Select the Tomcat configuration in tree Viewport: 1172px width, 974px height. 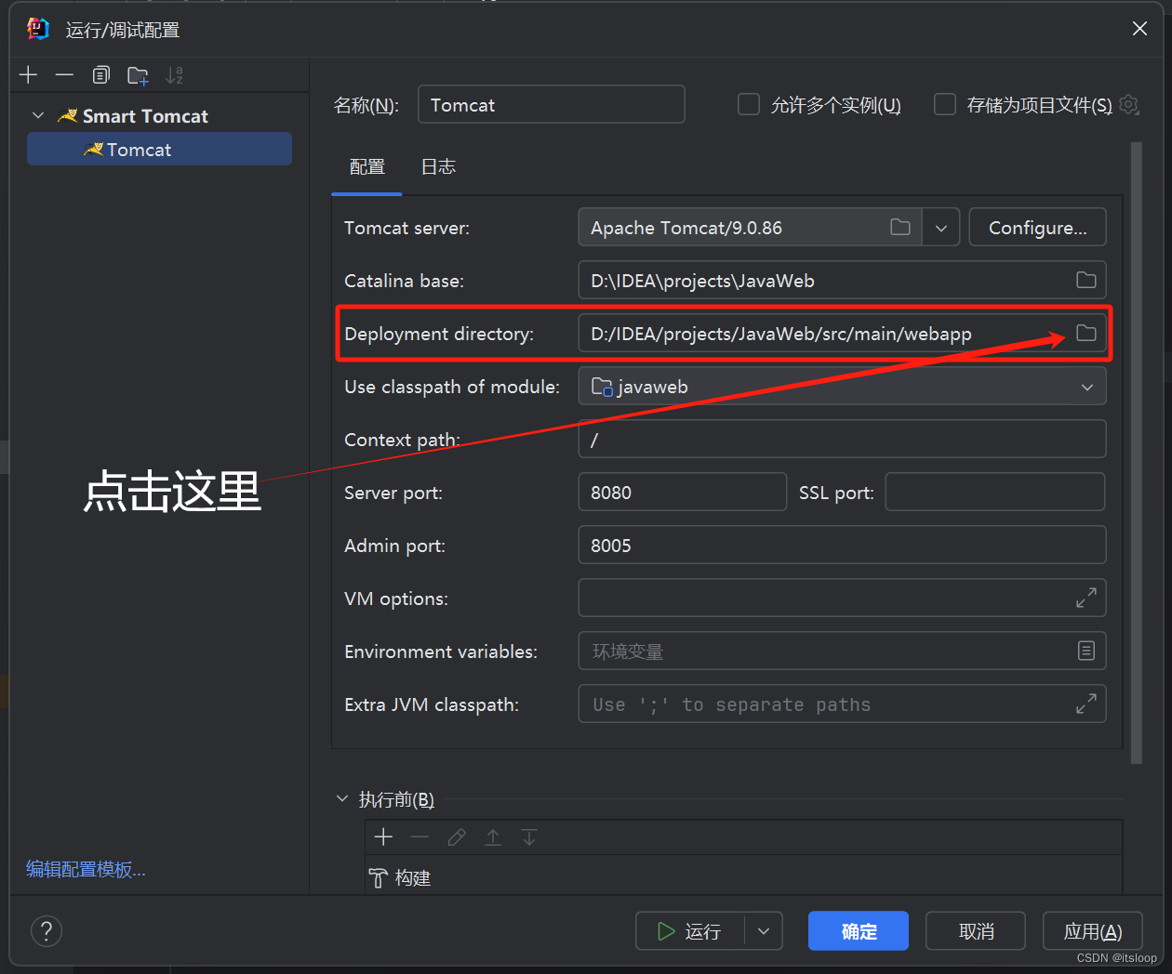click(x=159, y=149)
